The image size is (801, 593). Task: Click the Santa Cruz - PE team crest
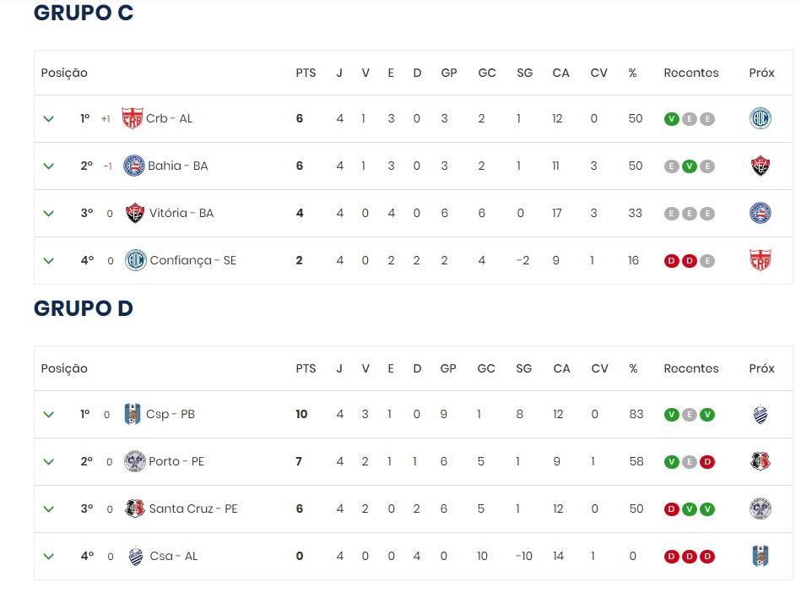(x=134, y=509)
